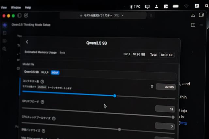Toggle the right sidebar panel icon
This screenshot has height=139, width=209.
tap(201, 15)
